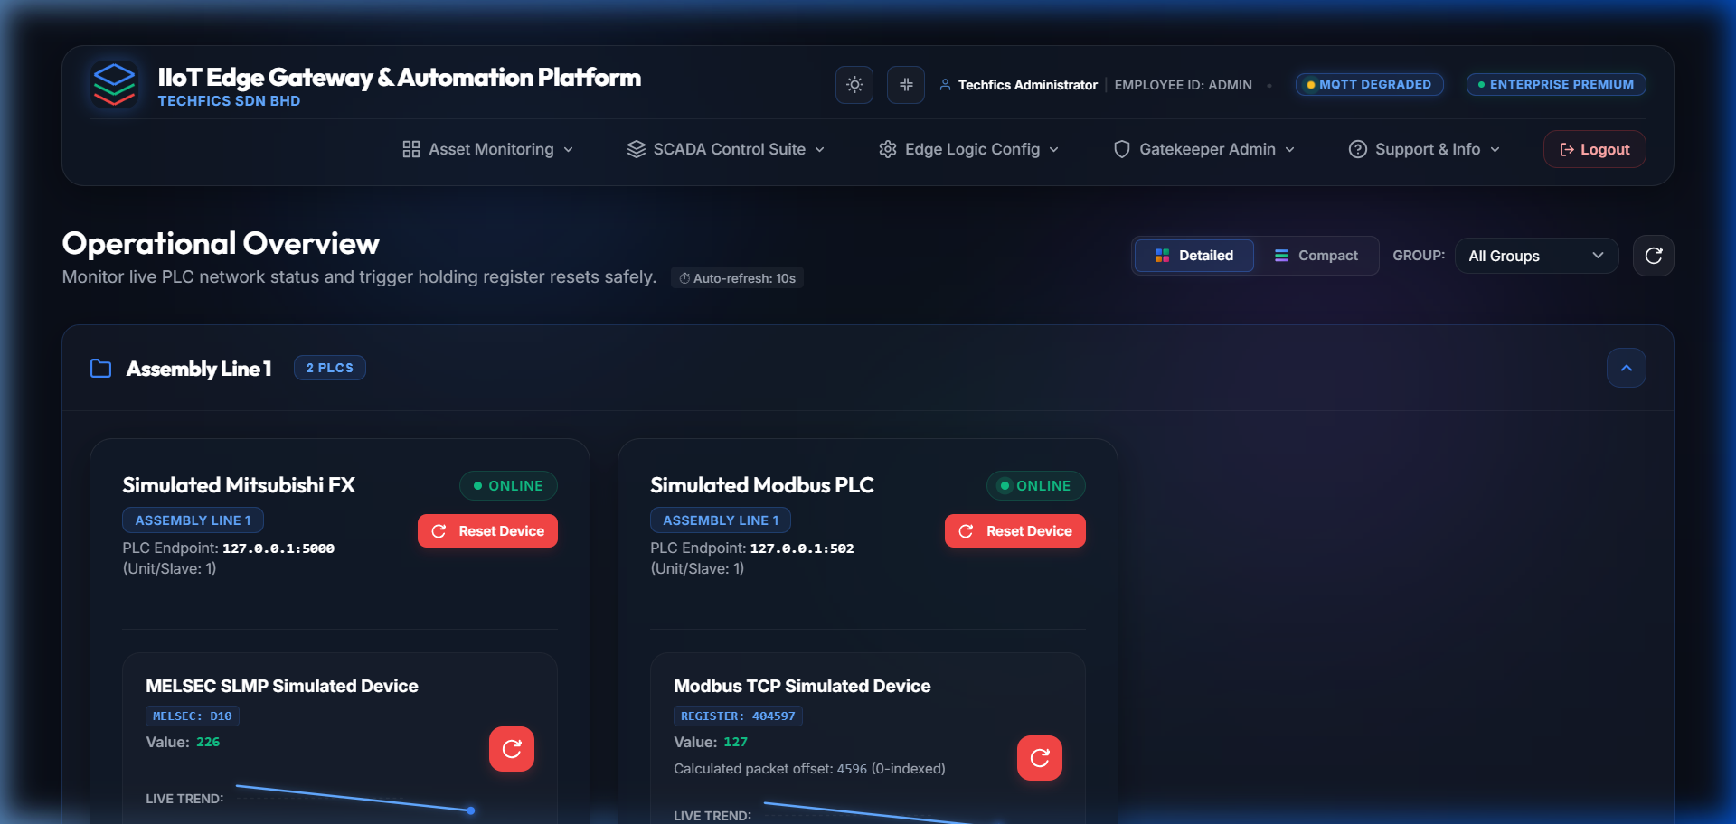Image resolution: width=1736 pixels, height=824 pixels.
Task: Click the 2 PLCS badge
Action: (330, 368)
